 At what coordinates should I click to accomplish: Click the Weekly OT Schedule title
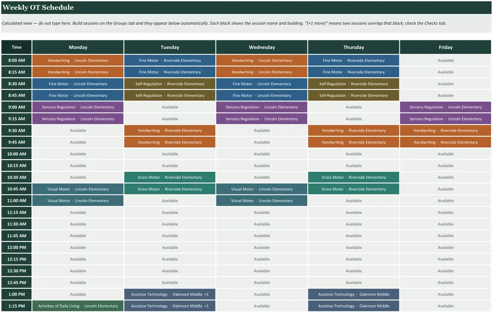tap(38, 8)
